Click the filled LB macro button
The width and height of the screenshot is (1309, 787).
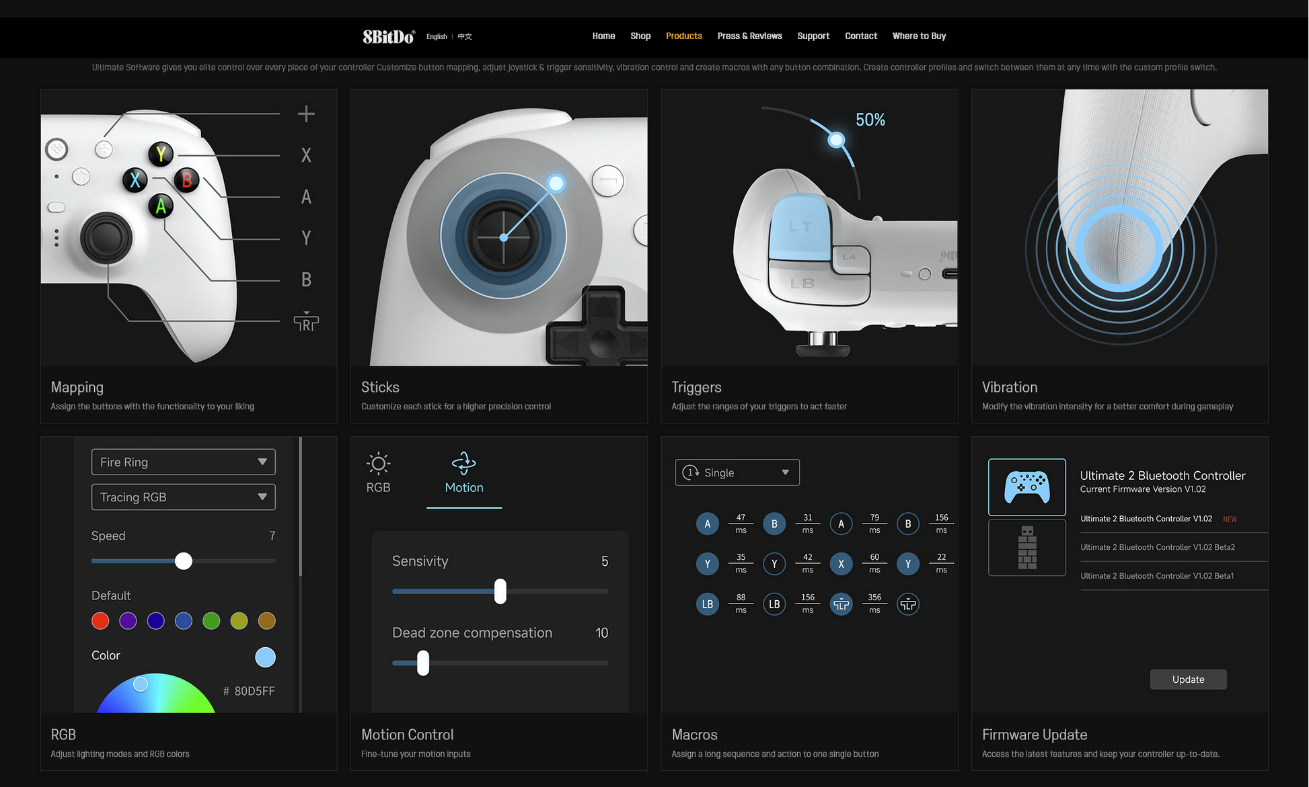click(x=707, y=604)
